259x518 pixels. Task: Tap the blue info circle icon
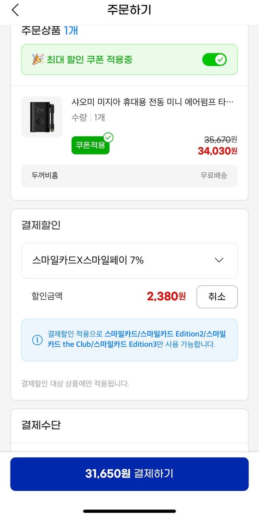[37, 340]
